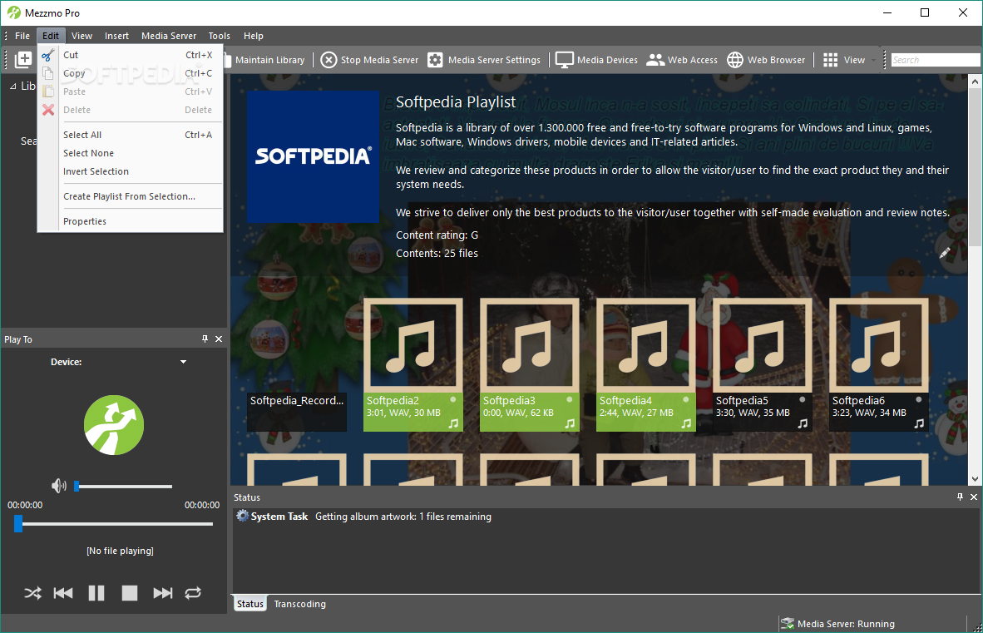983x633 pixels.
Task: Open the Help menu
Action: (x=254, y=36)
